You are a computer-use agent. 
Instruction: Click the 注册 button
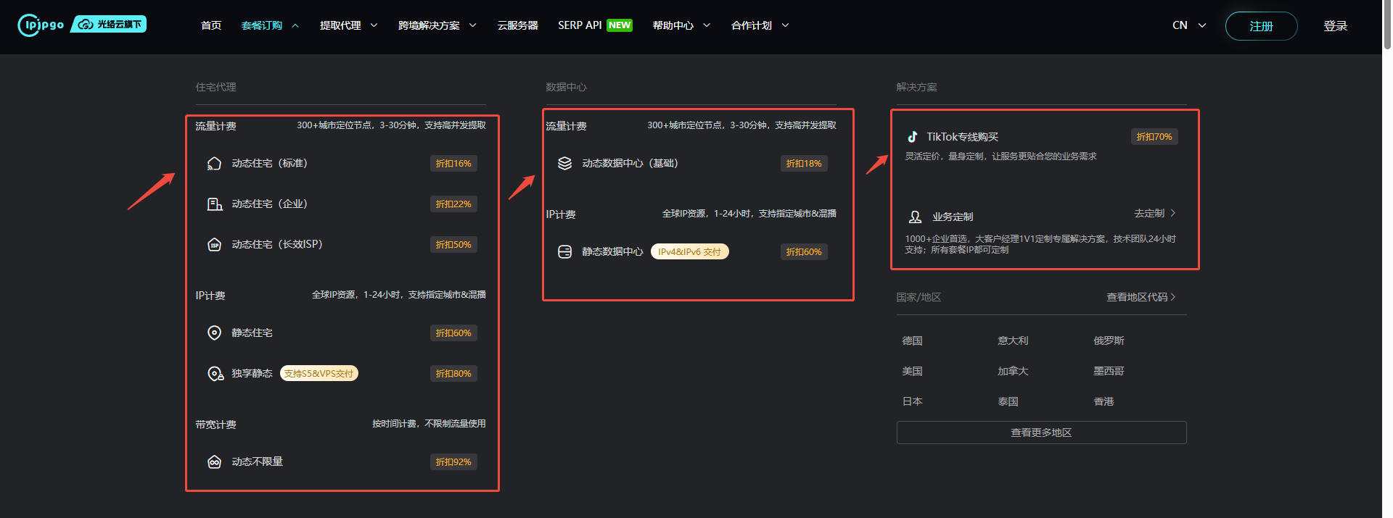pyautogui.click(x=1261, y=26)
